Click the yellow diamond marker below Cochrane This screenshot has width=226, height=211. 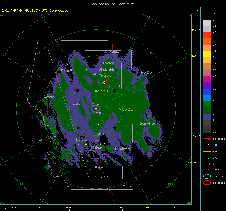(x=86, y=145)
